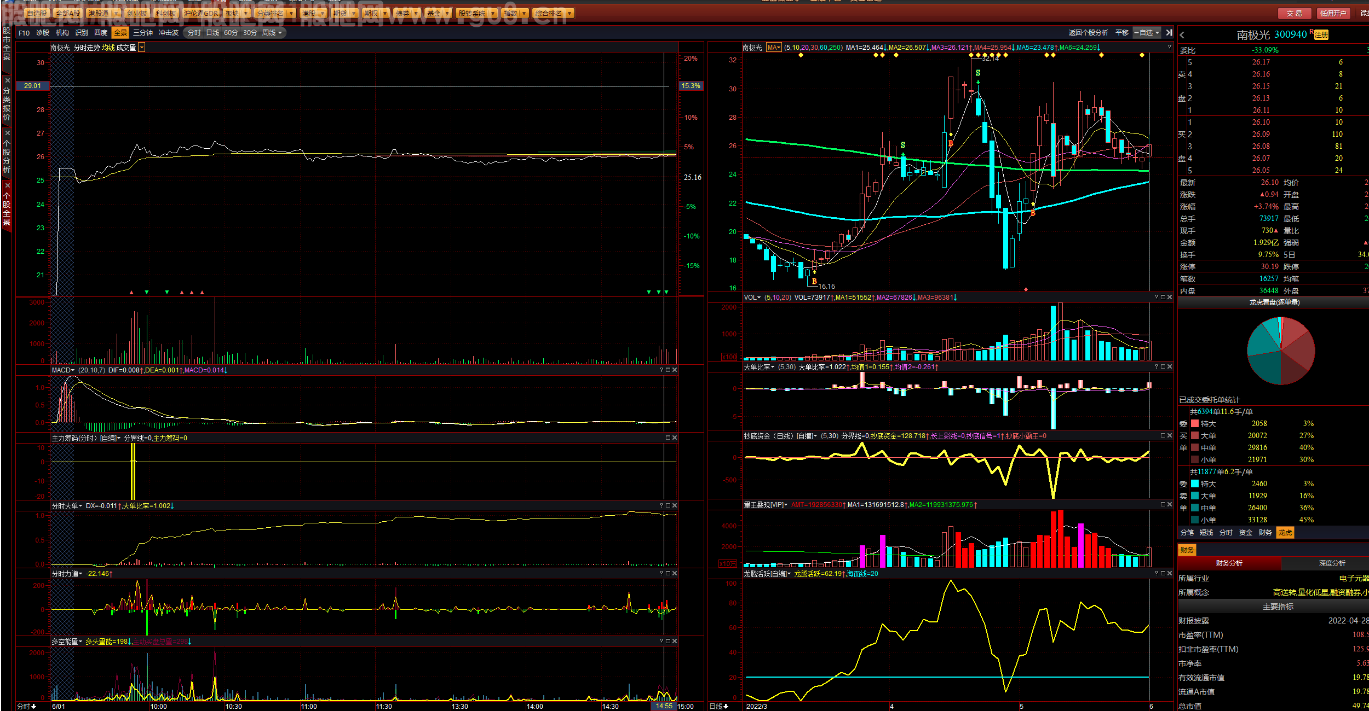Switch to 三分钟 view mode
The width and height of the screenshot is (1369, 711).
tap(143, 33)
